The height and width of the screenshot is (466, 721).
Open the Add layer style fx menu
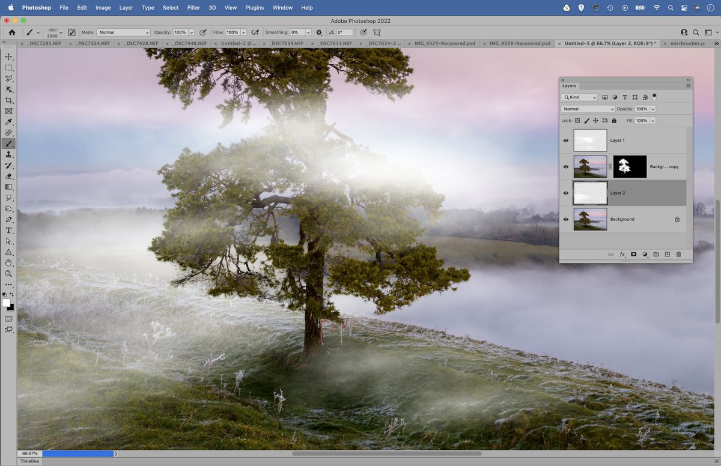tap(622, 255)
